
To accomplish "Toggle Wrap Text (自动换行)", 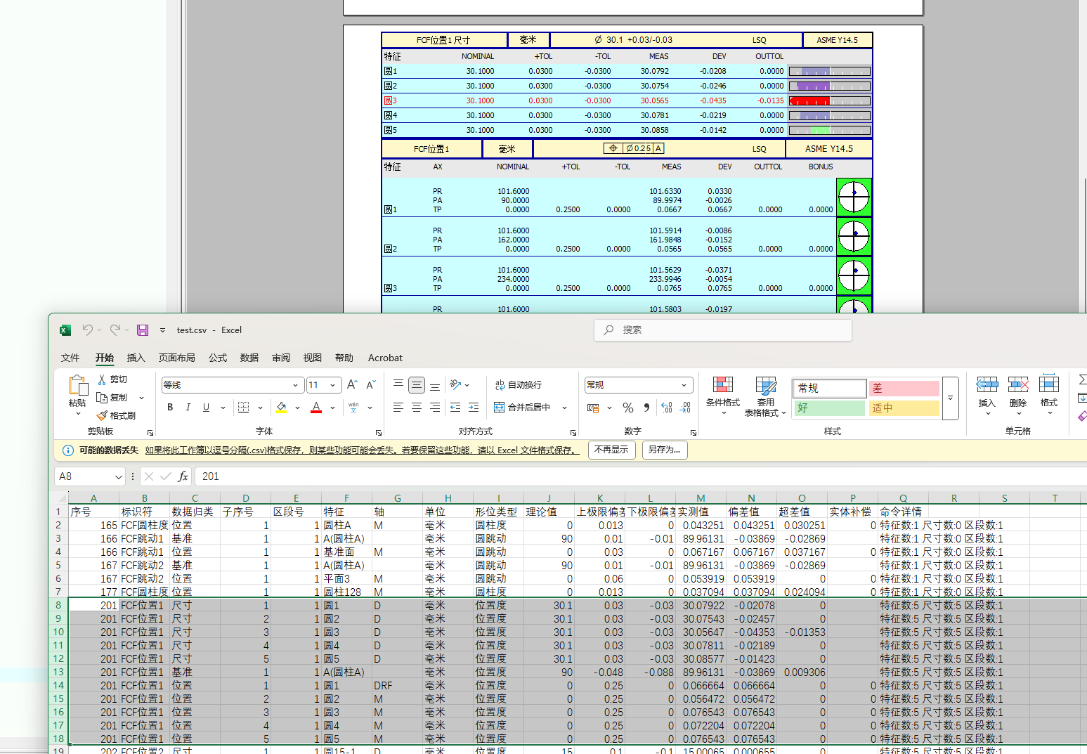I will point(519,385).
